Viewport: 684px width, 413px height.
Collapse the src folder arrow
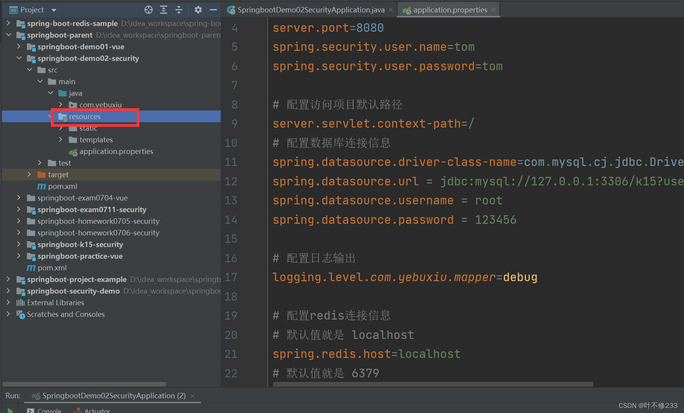(x=29, y=70)
